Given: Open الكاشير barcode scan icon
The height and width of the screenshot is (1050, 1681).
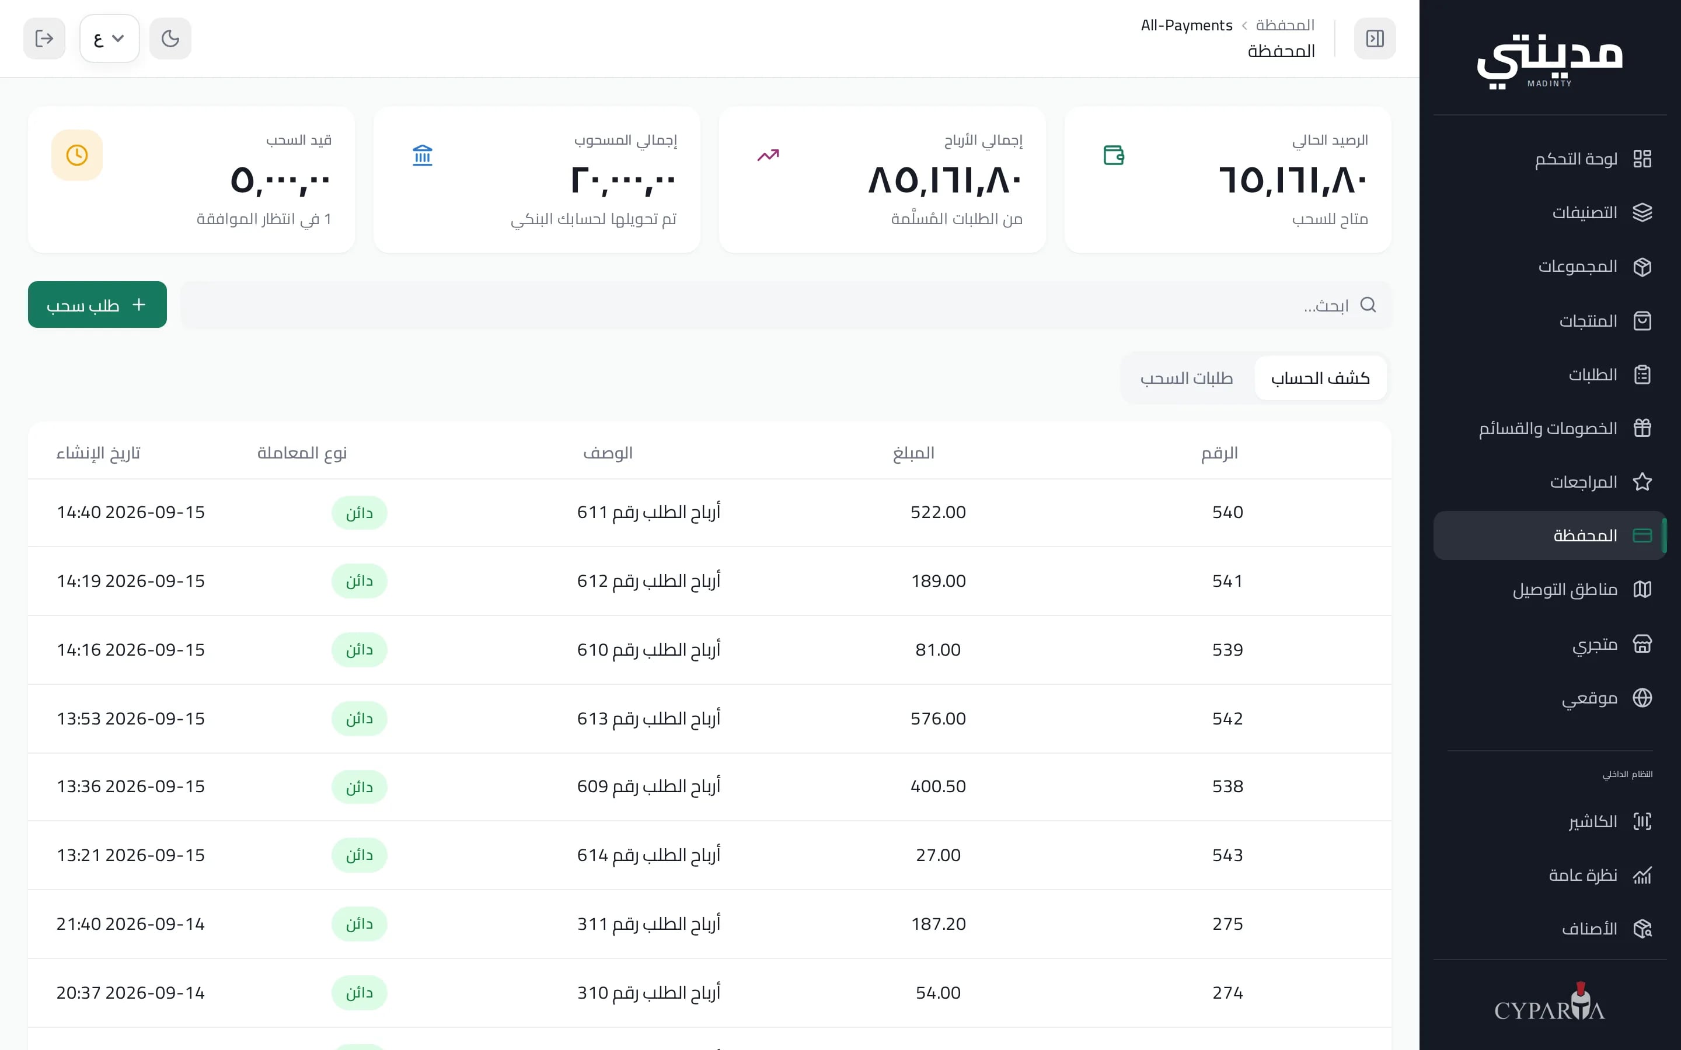Looking at the screenshot, I should point(1642,821).
